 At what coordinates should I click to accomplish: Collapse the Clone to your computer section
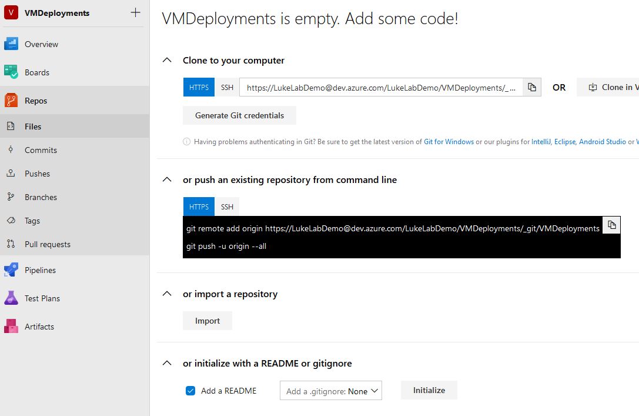pyautogui.click(x=167, y=60)
